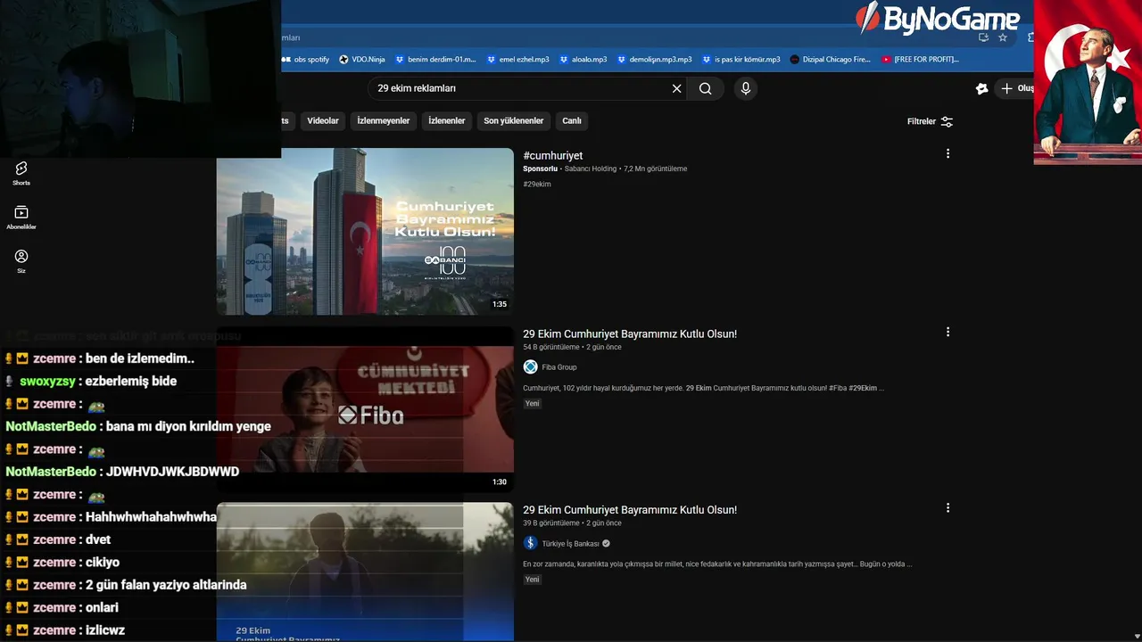Screen dimensions: 1142x642
Task: Open the VDO.Ninja bookmark
Action: [x=362, y=60]
